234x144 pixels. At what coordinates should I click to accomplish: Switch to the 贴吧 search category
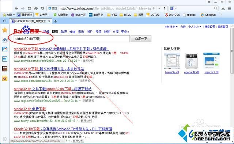click(64, 32)
